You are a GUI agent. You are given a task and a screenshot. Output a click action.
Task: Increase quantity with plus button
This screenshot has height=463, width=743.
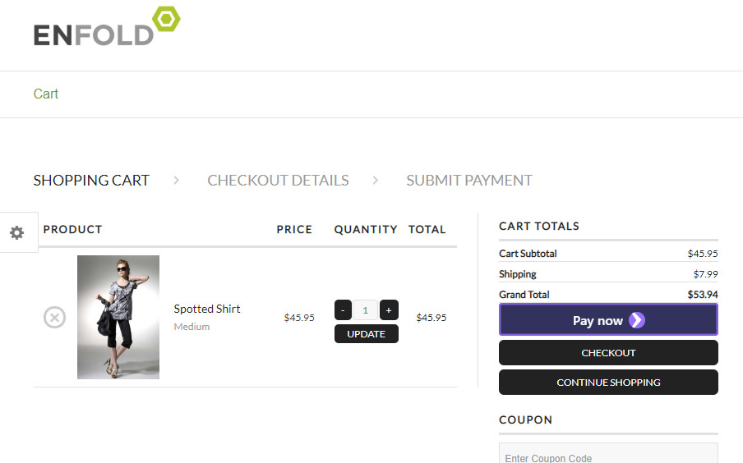(389, 310)
